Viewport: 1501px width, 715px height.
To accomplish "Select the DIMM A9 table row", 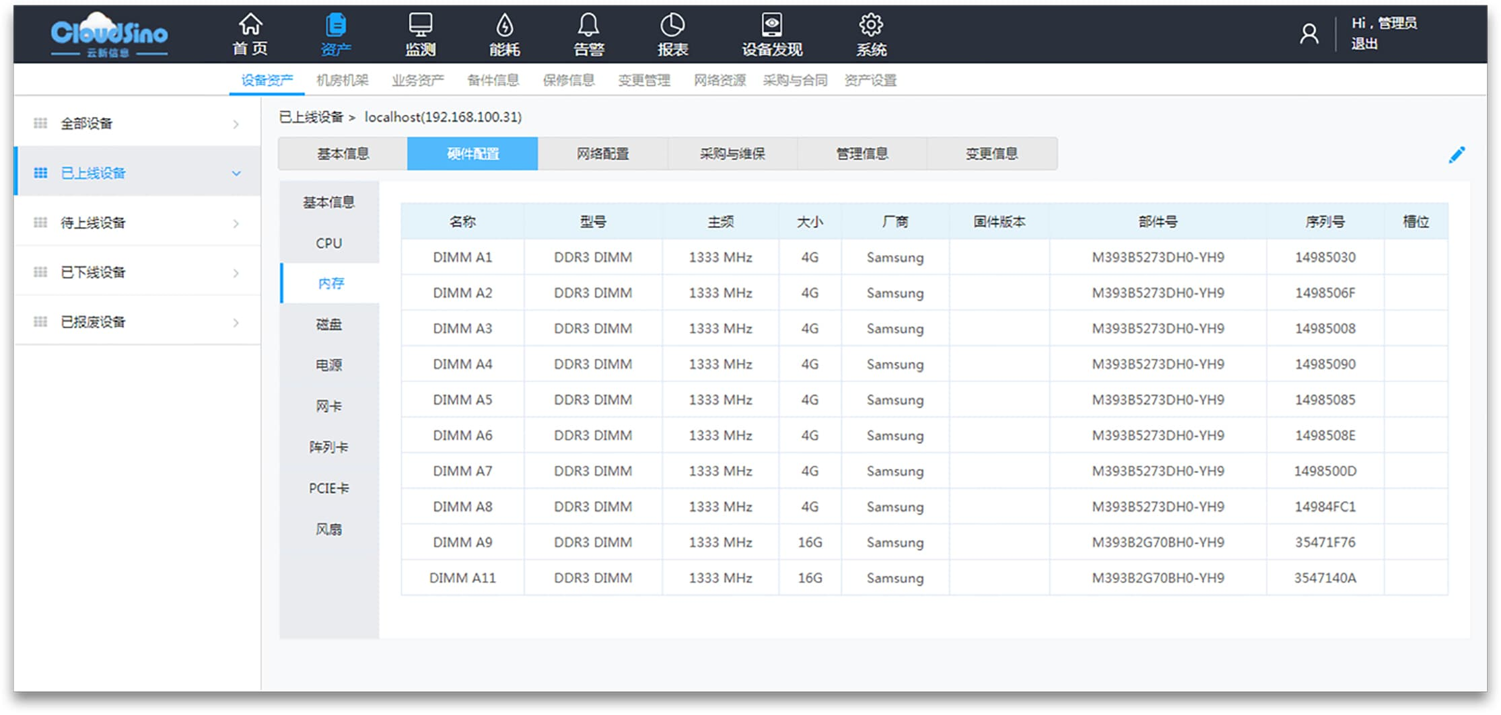I will (462, 542).
